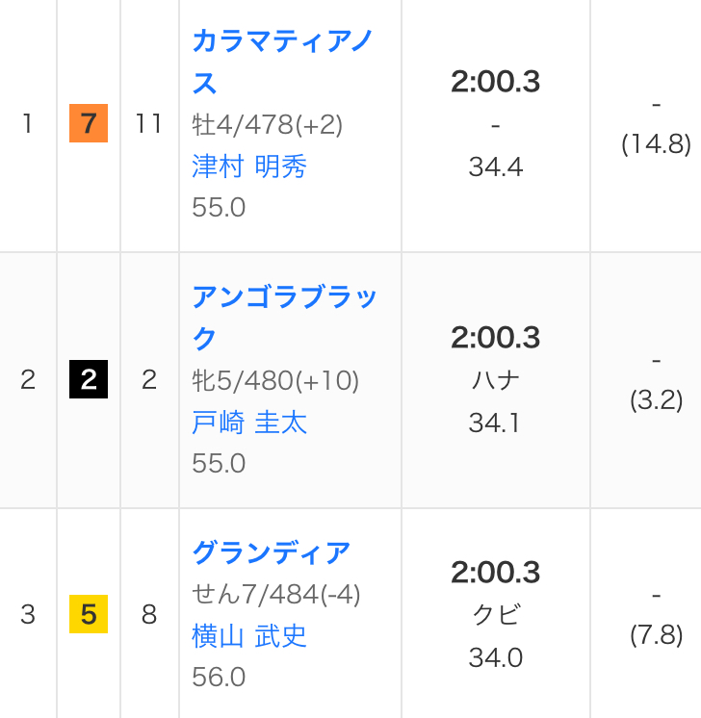701x718 pixels.
Task: Select horse number 11 cell
Action: (x=148, y=124)
